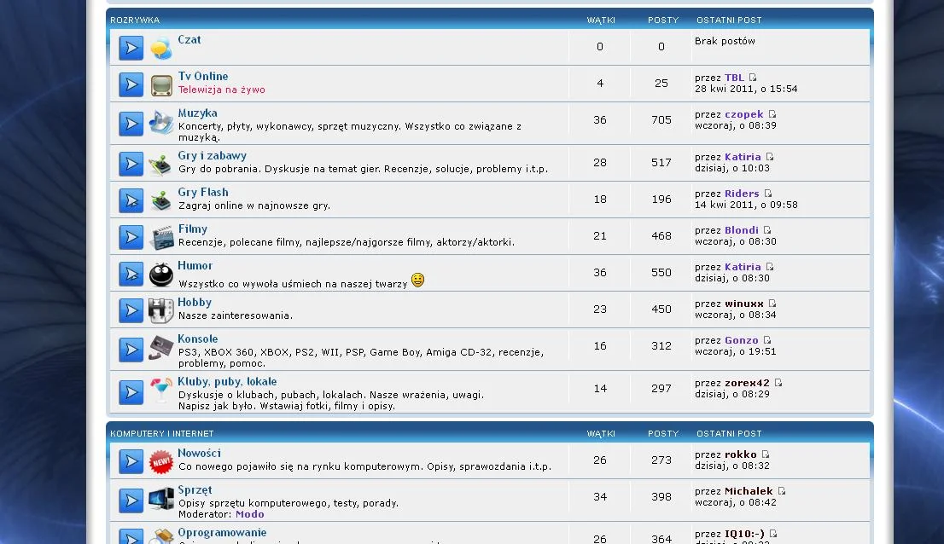The width and height of the screenshot is (944, 544).
Task: Open the Oprogramowanie forum
Action: coord(222,533)
